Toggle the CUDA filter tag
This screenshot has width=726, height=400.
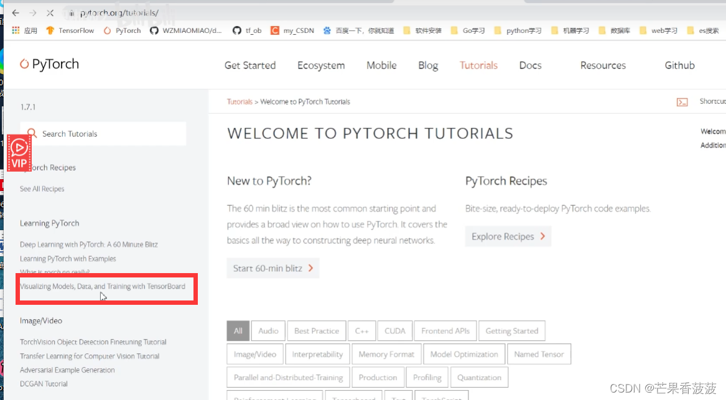pyautogui.click(x=395, y=330)
